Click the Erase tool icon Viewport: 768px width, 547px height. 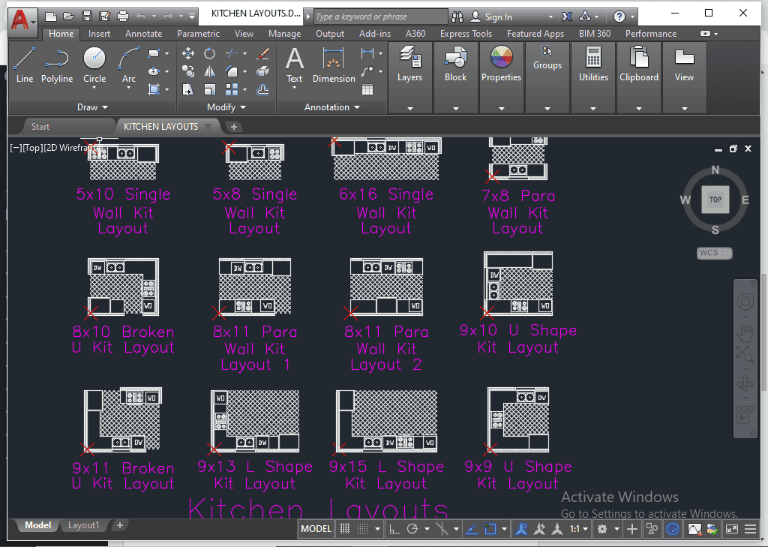coord(262,53)
